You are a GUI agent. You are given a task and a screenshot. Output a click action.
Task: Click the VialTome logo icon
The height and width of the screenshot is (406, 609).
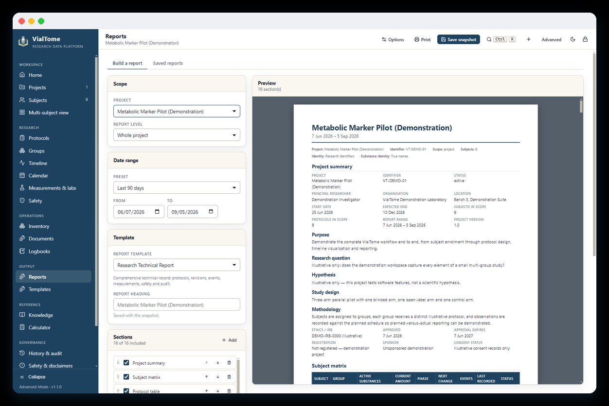click(x=22, y=41)
